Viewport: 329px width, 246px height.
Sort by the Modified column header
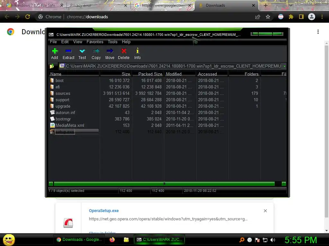tap(180, 74)
